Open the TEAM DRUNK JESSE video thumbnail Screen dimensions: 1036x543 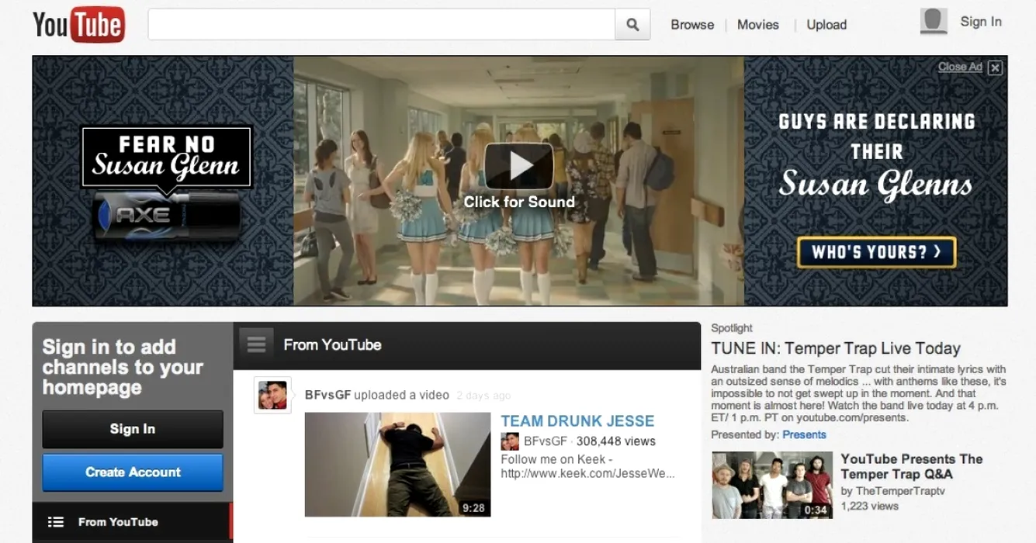397,464
